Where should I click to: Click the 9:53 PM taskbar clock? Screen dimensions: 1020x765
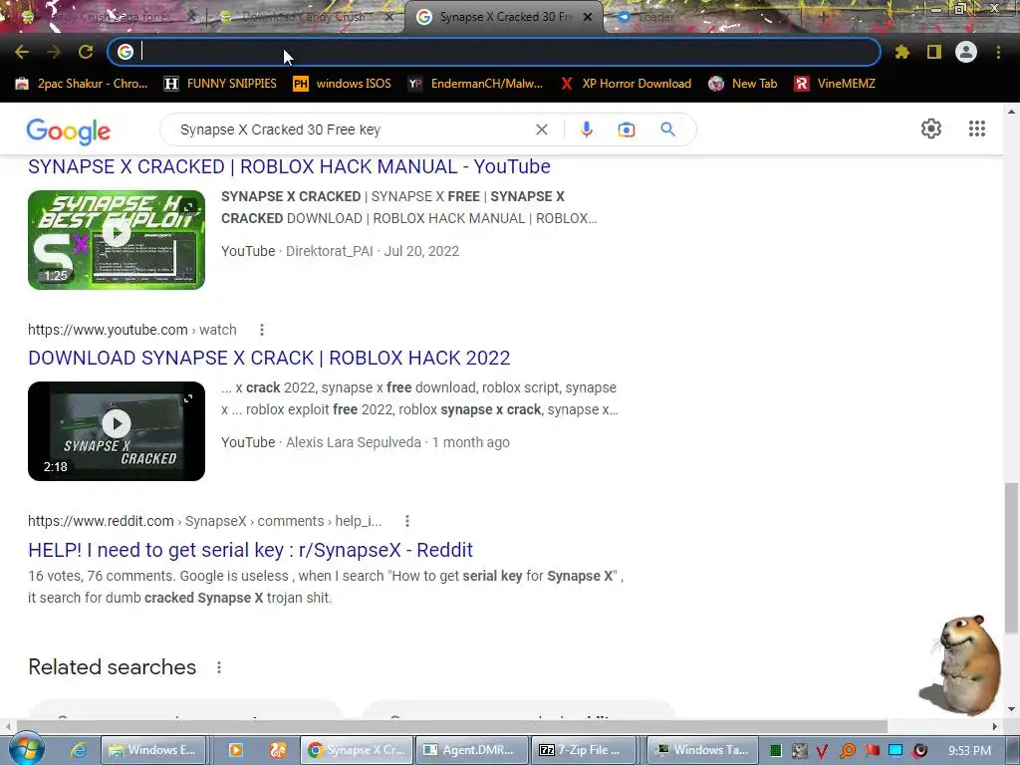coord(969,751)
